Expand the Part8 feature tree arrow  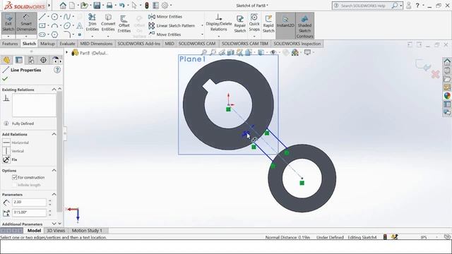(67, 52)
